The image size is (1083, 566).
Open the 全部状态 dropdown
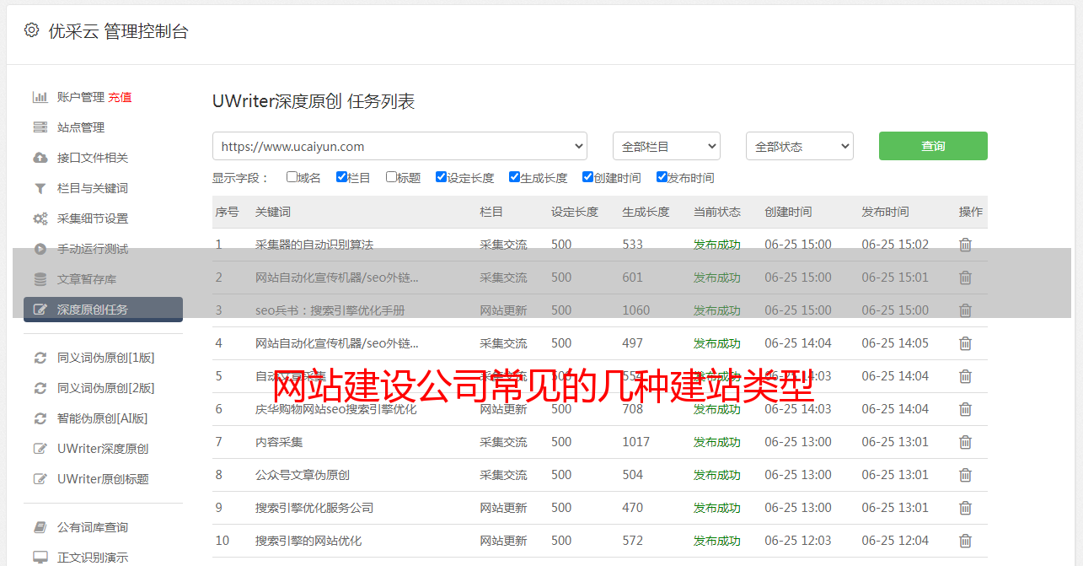point(800,146)
